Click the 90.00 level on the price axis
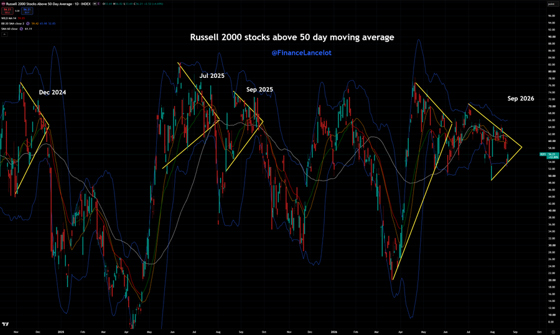Screen dimensions: 560x335 (552, 37)
